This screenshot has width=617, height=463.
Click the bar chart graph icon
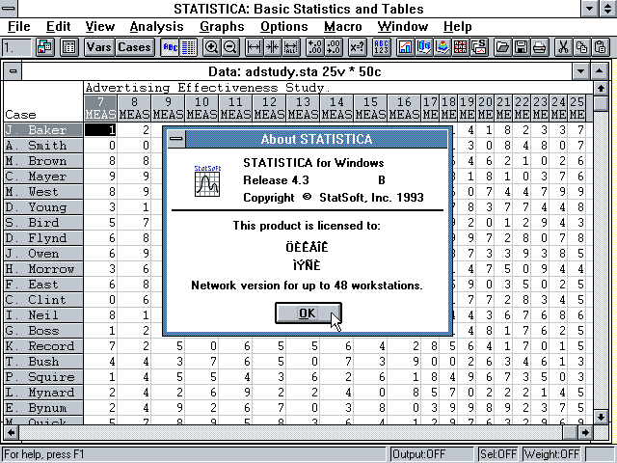(x=405, y=47)
